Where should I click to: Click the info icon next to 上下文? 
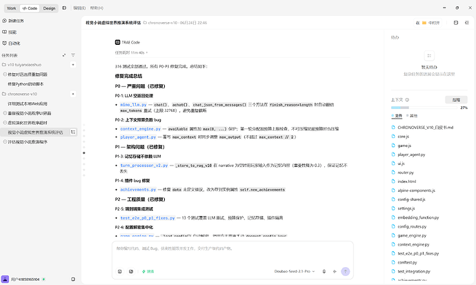[x=408, y=99]
